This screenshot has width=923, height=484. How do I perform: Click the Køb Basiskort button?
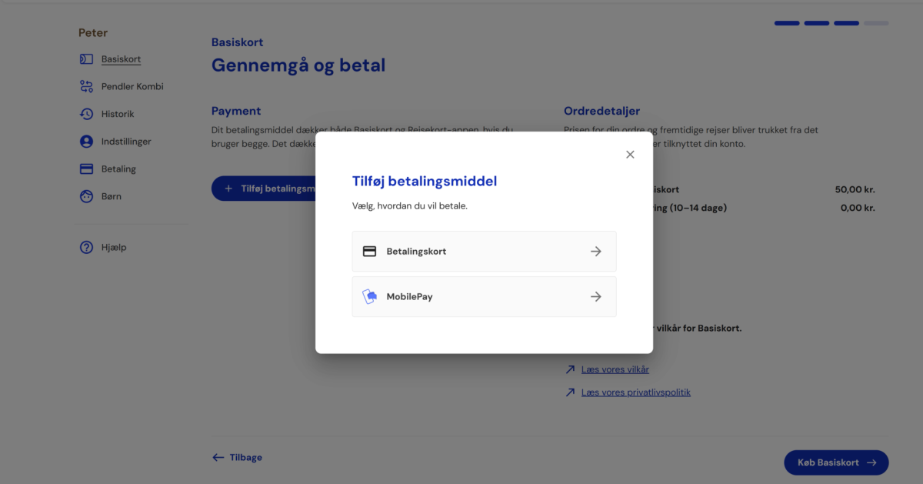click(x=836, y=462)
